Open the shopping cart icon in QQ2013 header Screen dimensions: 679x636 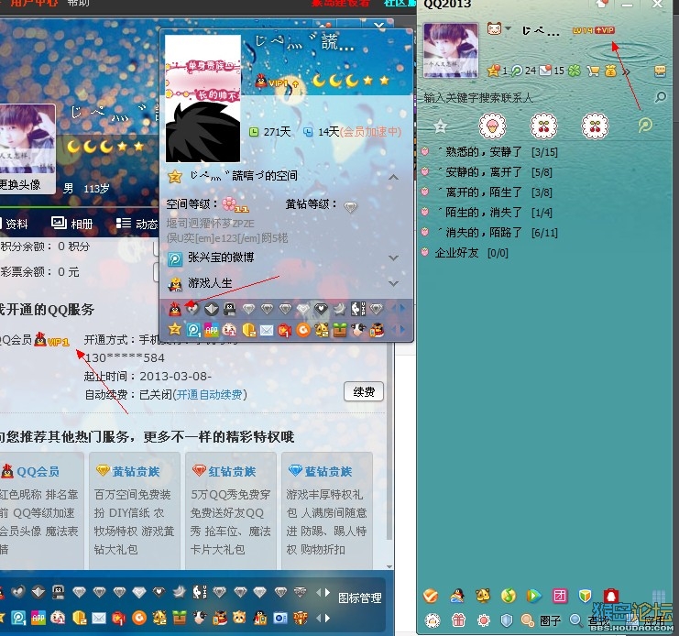[593, 71]
